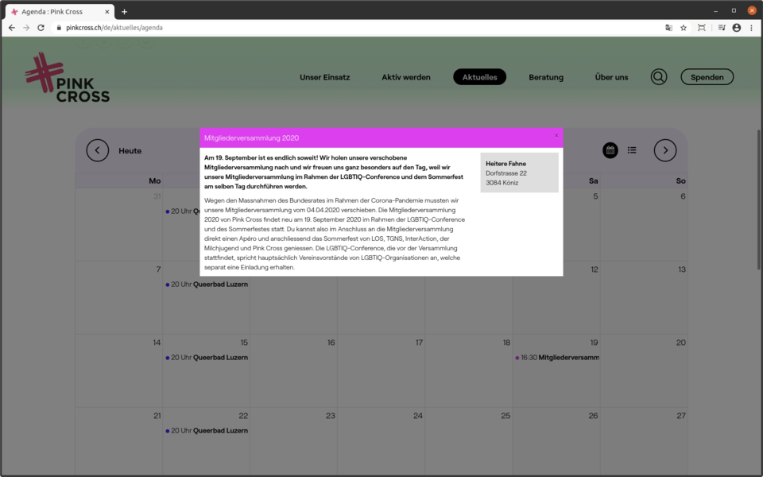
Task: Open the partly hidden 20 Uhr event on the 1st
Action: click(183, 211)
